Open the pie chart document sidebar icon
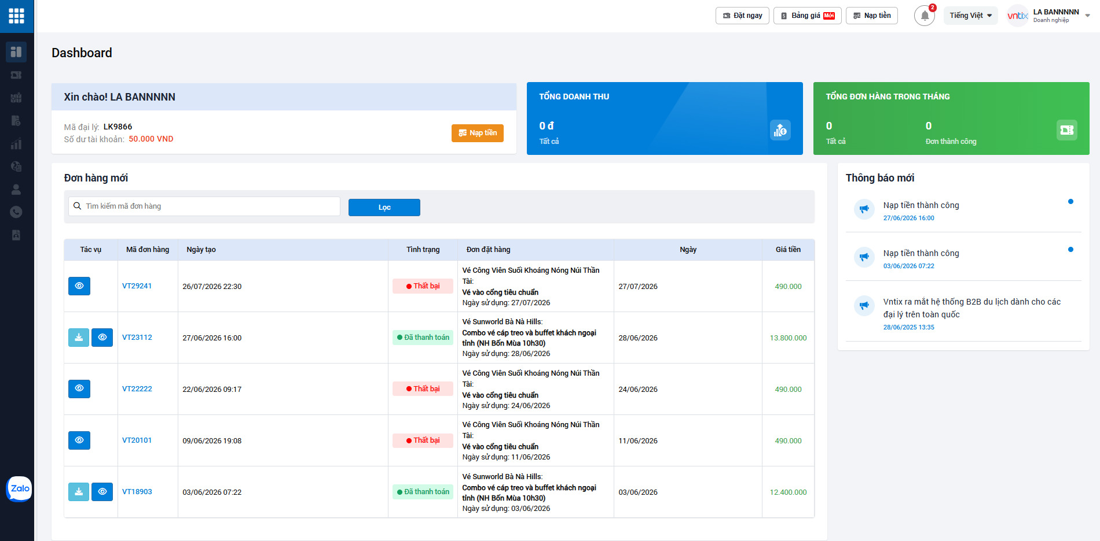 tap(16, 166)
